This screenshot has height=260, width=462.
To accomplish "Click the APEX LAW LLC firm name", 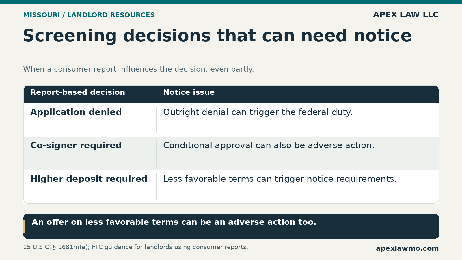I will 406,15.
